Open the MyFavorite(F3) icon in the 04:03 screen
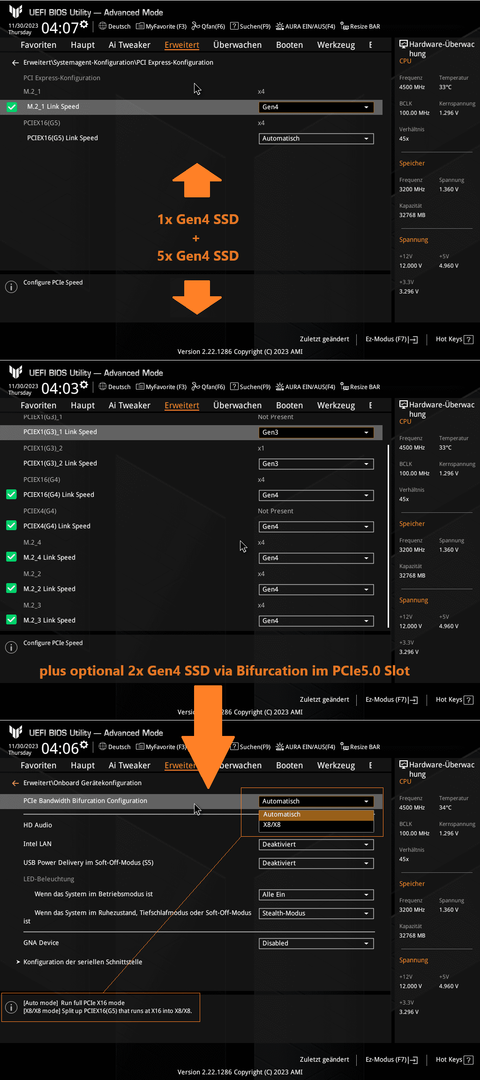This screenshot has height=1080, width=480. point(140,387)
